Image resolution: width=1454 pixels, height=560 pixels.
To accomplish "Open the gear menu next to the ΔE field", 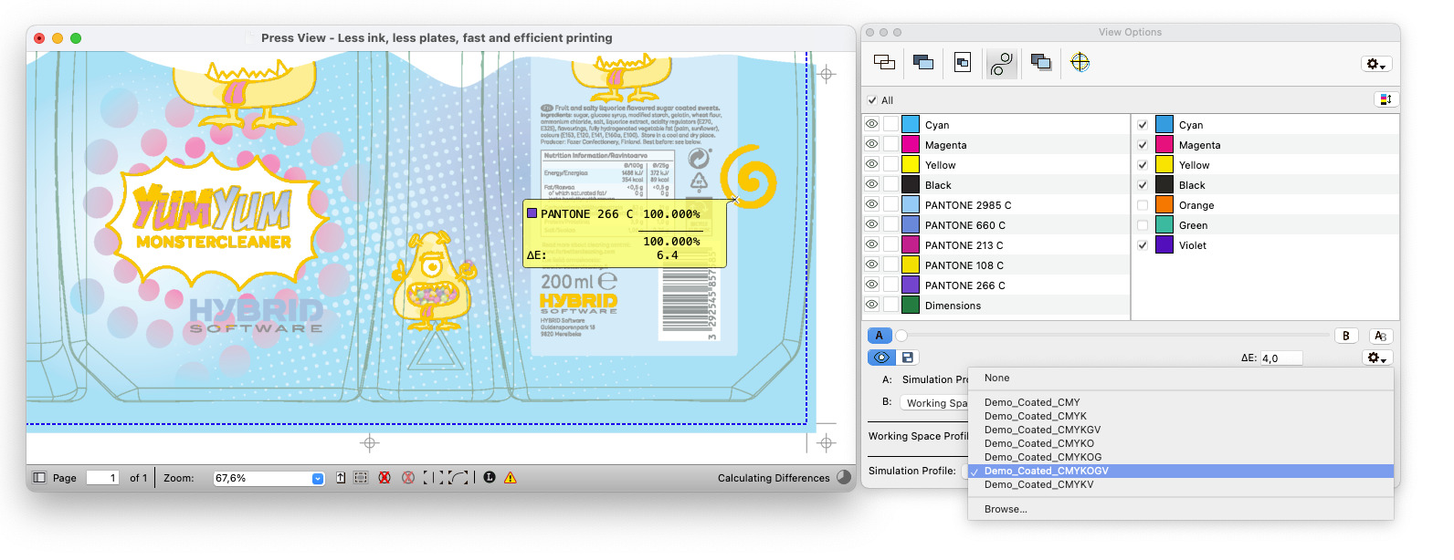I will 1376,358.
